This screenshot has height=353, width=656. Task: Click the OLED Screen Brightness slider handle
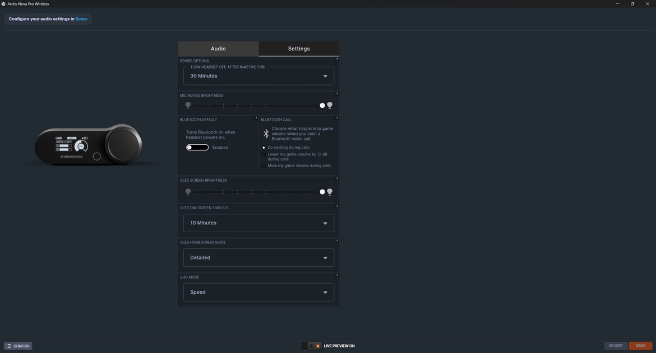322,192
